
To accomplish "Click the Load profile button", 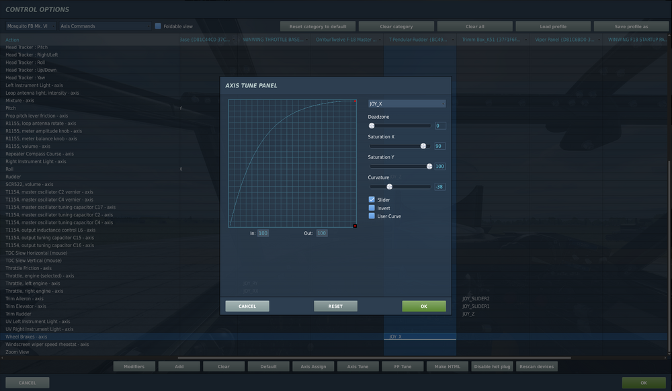I will click(x=553, y=27).
